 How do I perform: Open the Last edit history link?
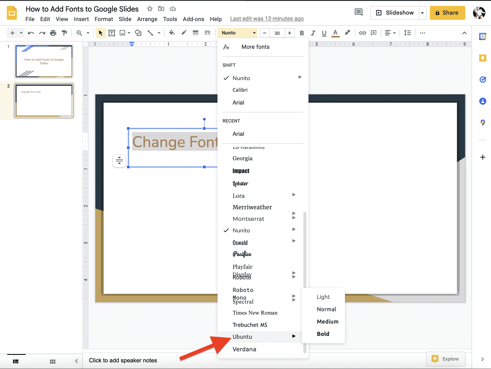coord(267,19)
